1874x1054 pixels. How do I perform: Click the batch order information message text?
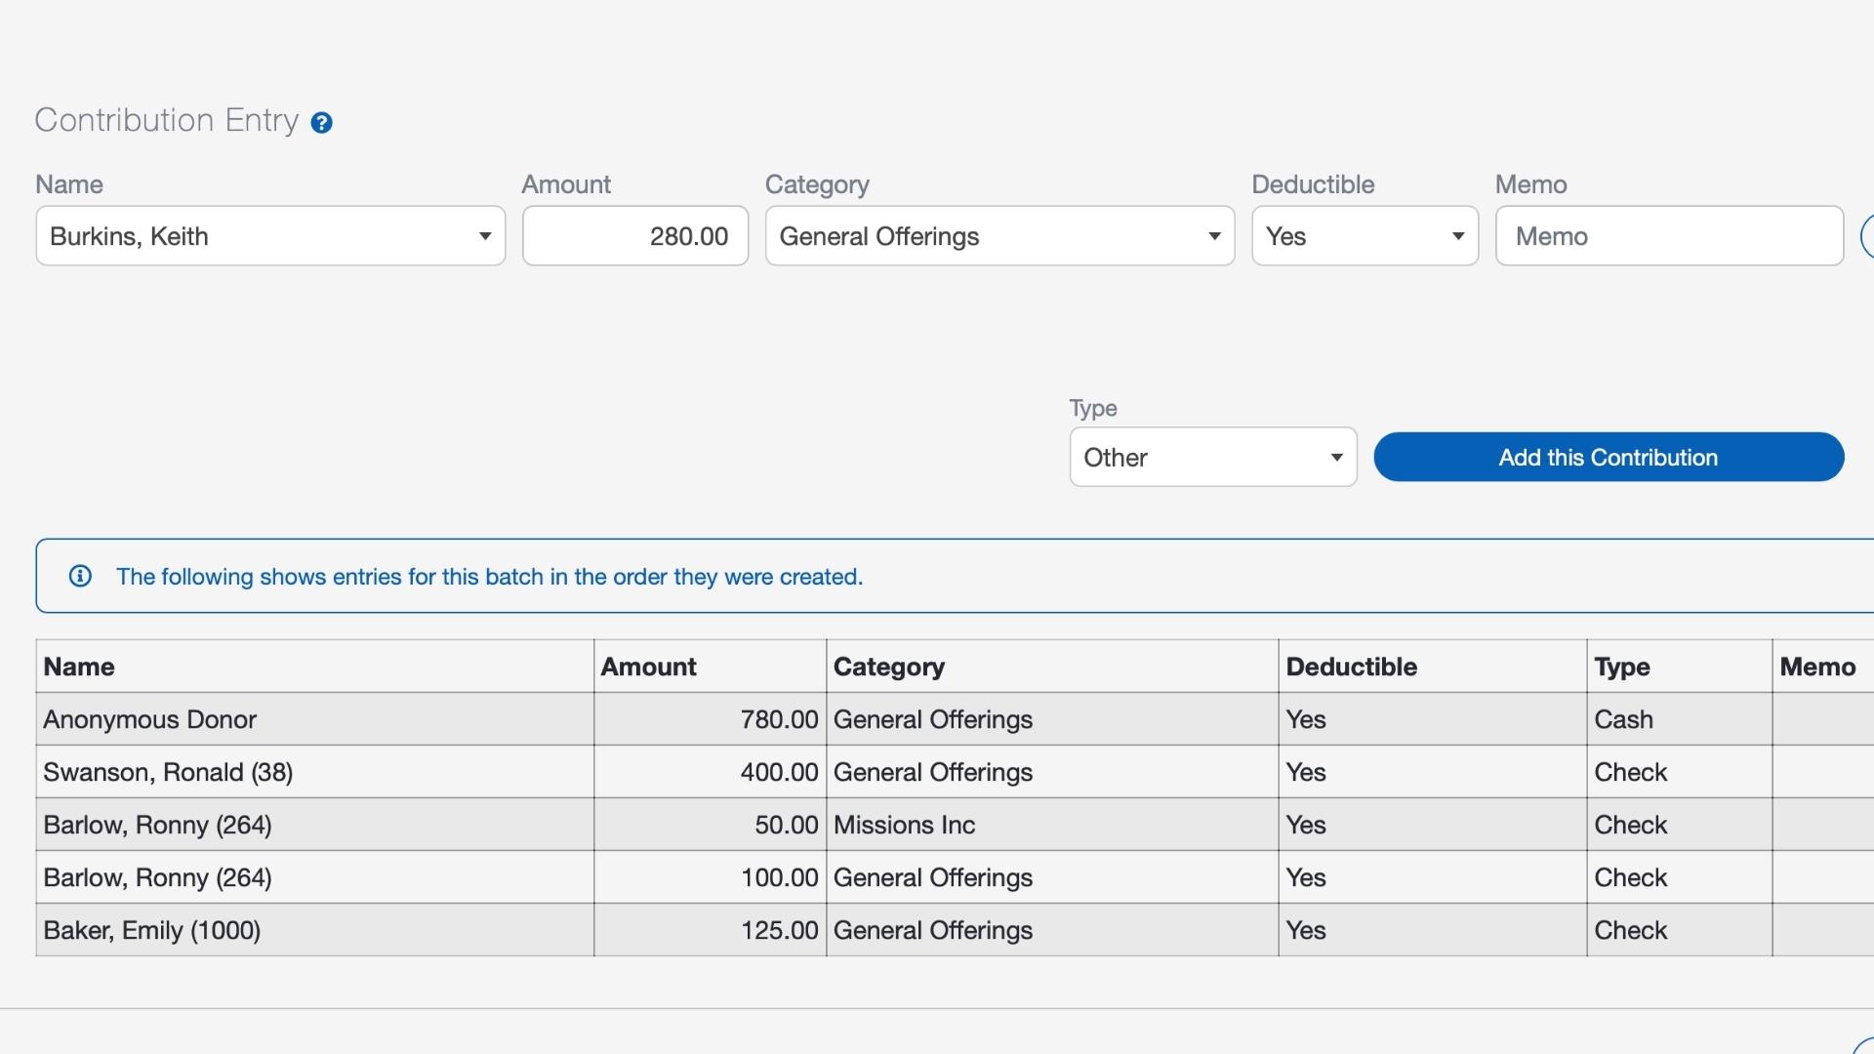(489, 577)
